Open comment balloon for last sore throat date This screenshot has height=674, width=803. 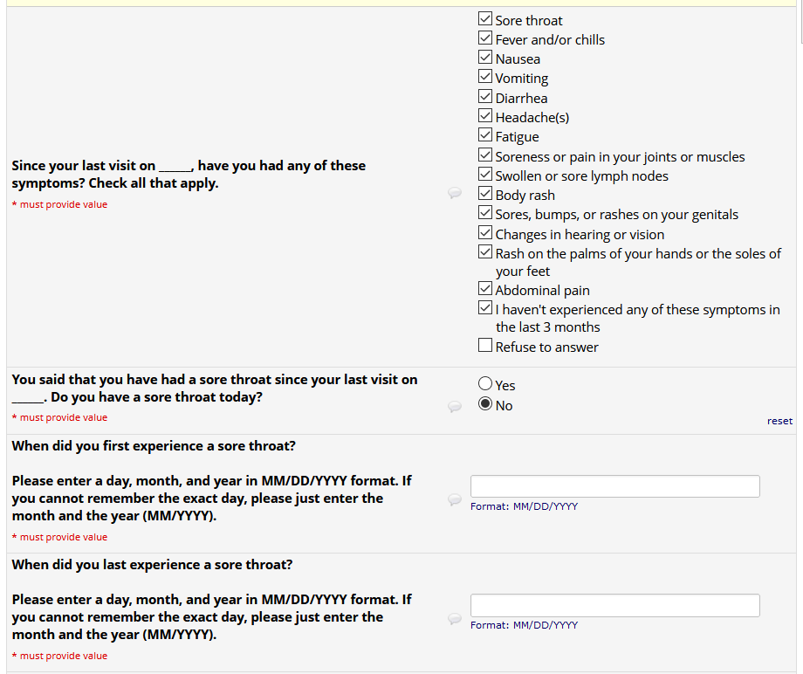click(x=455, y=618)
